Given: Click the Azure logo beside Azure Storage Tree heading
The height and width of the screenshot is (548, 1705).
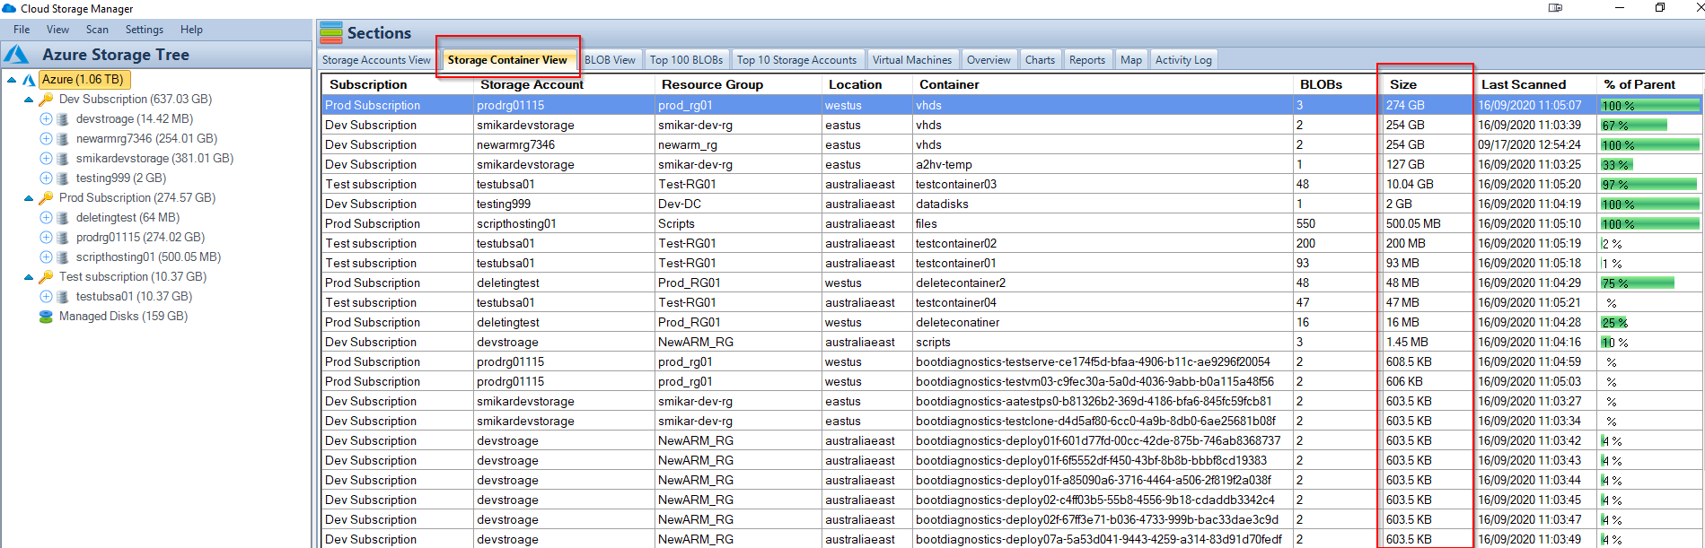Looking at the screenshot, I should pos(16,55).
